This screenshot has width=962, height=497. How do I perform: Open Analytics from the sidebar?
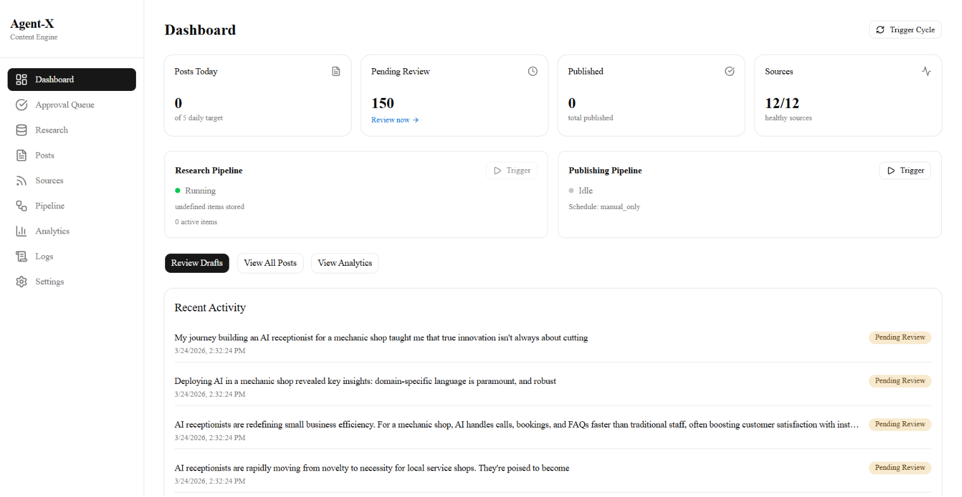click(71, 231)
